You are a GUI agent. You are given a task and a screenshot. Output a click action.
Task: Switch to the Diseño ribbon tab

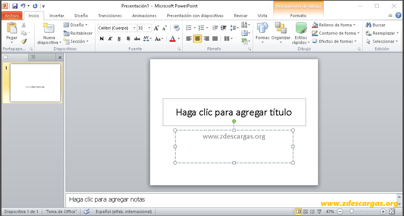(x=81, y=16)
